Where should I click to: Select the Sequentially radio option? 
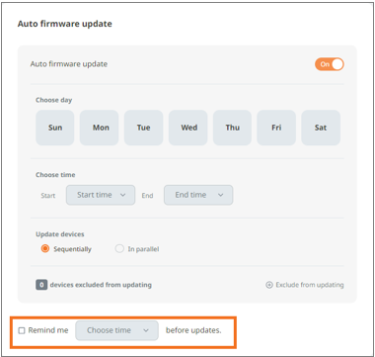click(45, 249)
